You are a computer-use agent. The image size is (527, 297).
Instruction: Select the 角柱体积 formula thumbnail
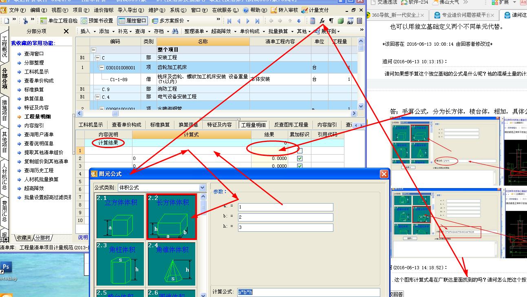pos(120,264)
